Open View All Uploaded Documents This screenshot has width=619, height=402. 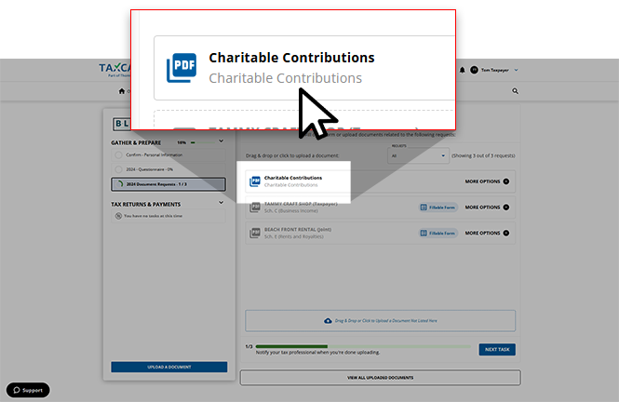pos(380,378)
